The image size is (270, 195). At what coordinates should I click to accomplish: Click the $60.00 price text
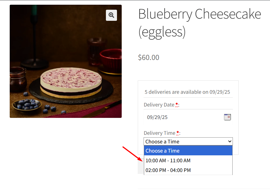point(149,57)
